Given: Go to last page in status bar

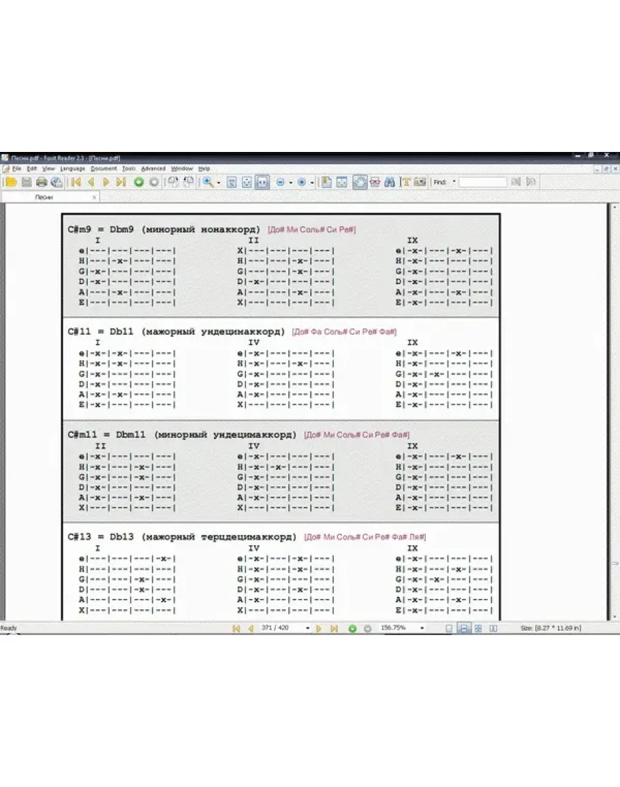Looking at the screenshot, I should [334, 628].
